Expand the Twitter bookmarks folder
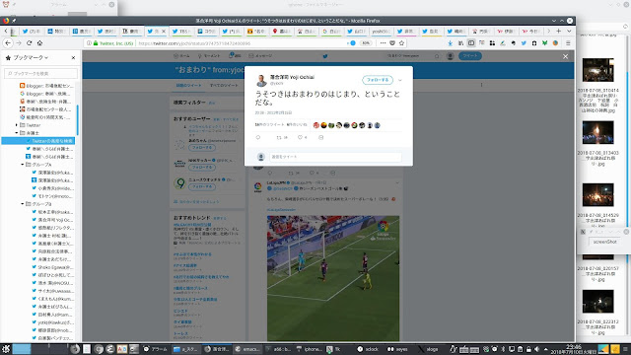631x355 pixels. (x=17, y=125)
